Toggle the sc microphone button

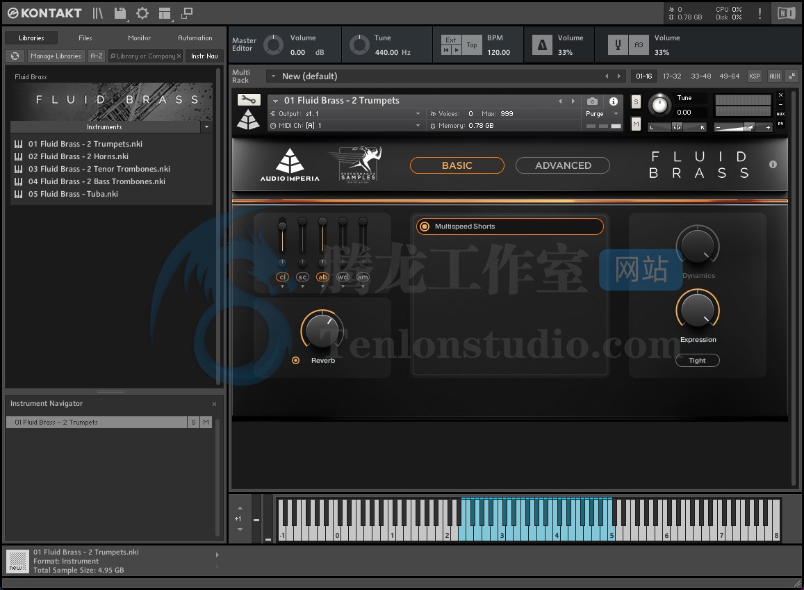click(x=302, y=277)
